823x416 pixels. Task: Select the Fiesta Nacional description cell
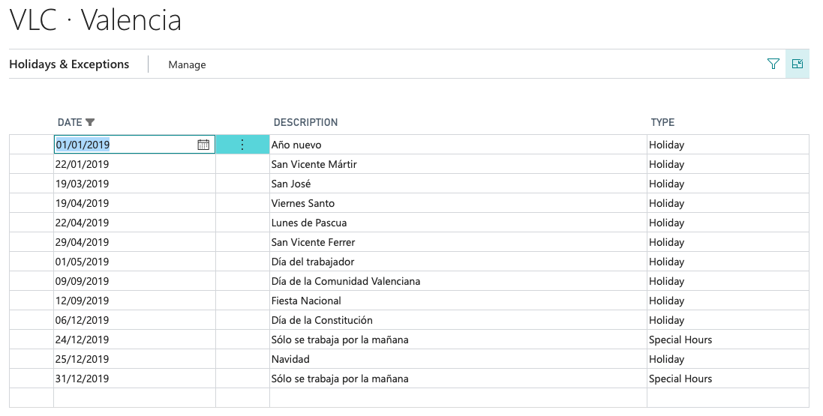306,301
